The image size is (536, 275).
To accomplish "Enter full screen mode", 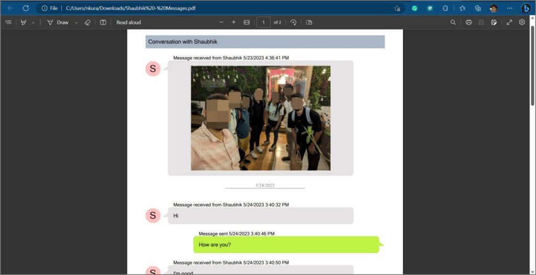I will (x=509, y=22).
